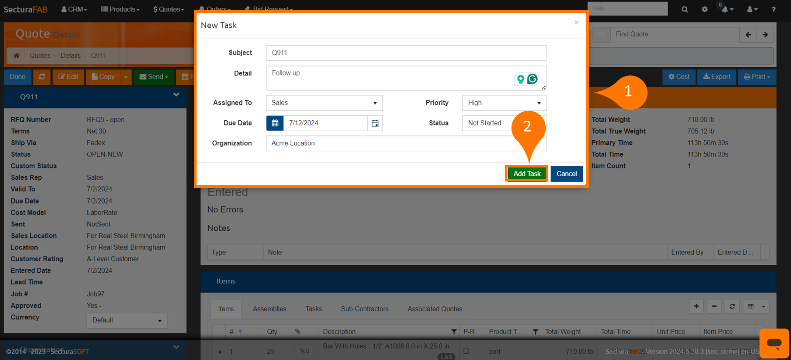Expand the Currency Default dropdown
Viewport: 791px width, 360px height.
point(127,320)
